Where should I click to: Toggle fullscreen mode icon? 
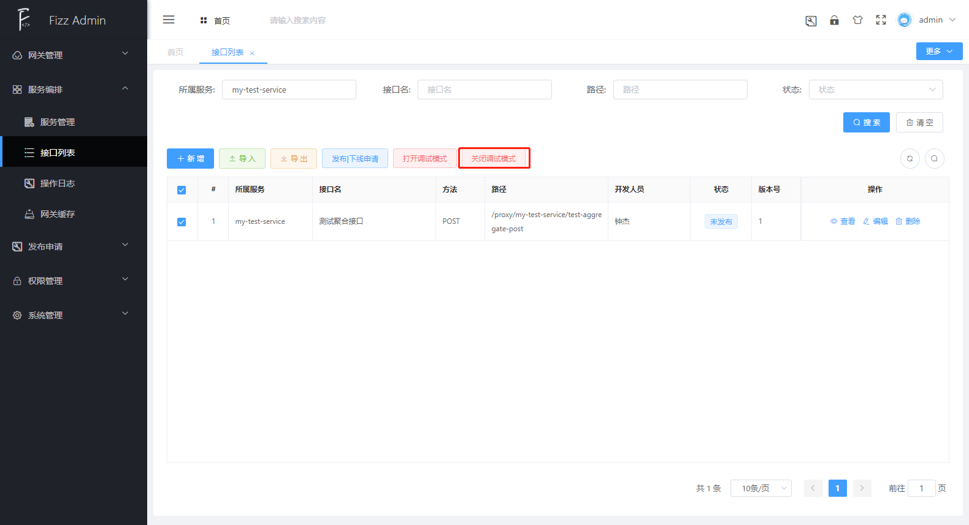pyautogui.click(x=881, y=20)
